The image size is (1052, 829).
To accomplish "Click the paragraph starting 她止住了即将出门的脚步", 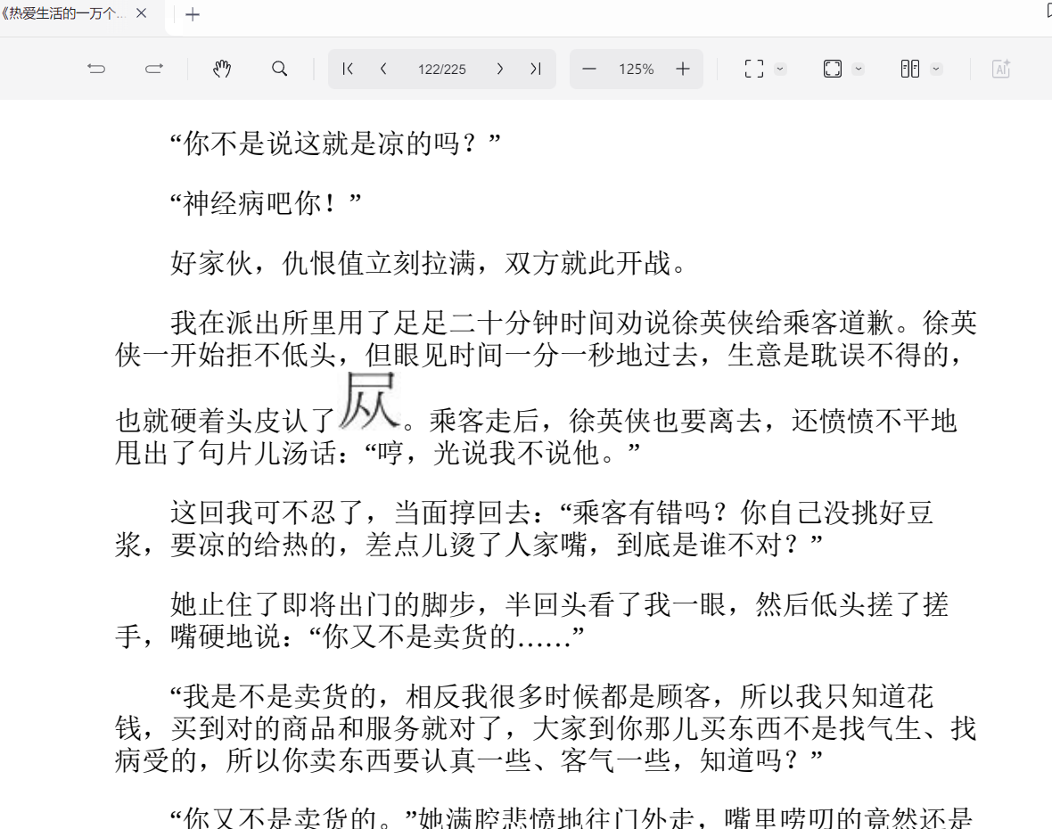I will pyautogui.click(x=530, y=620).
